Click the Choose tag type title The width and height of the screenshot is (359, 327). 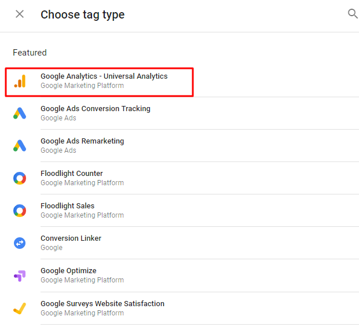[x=82, y=14]
